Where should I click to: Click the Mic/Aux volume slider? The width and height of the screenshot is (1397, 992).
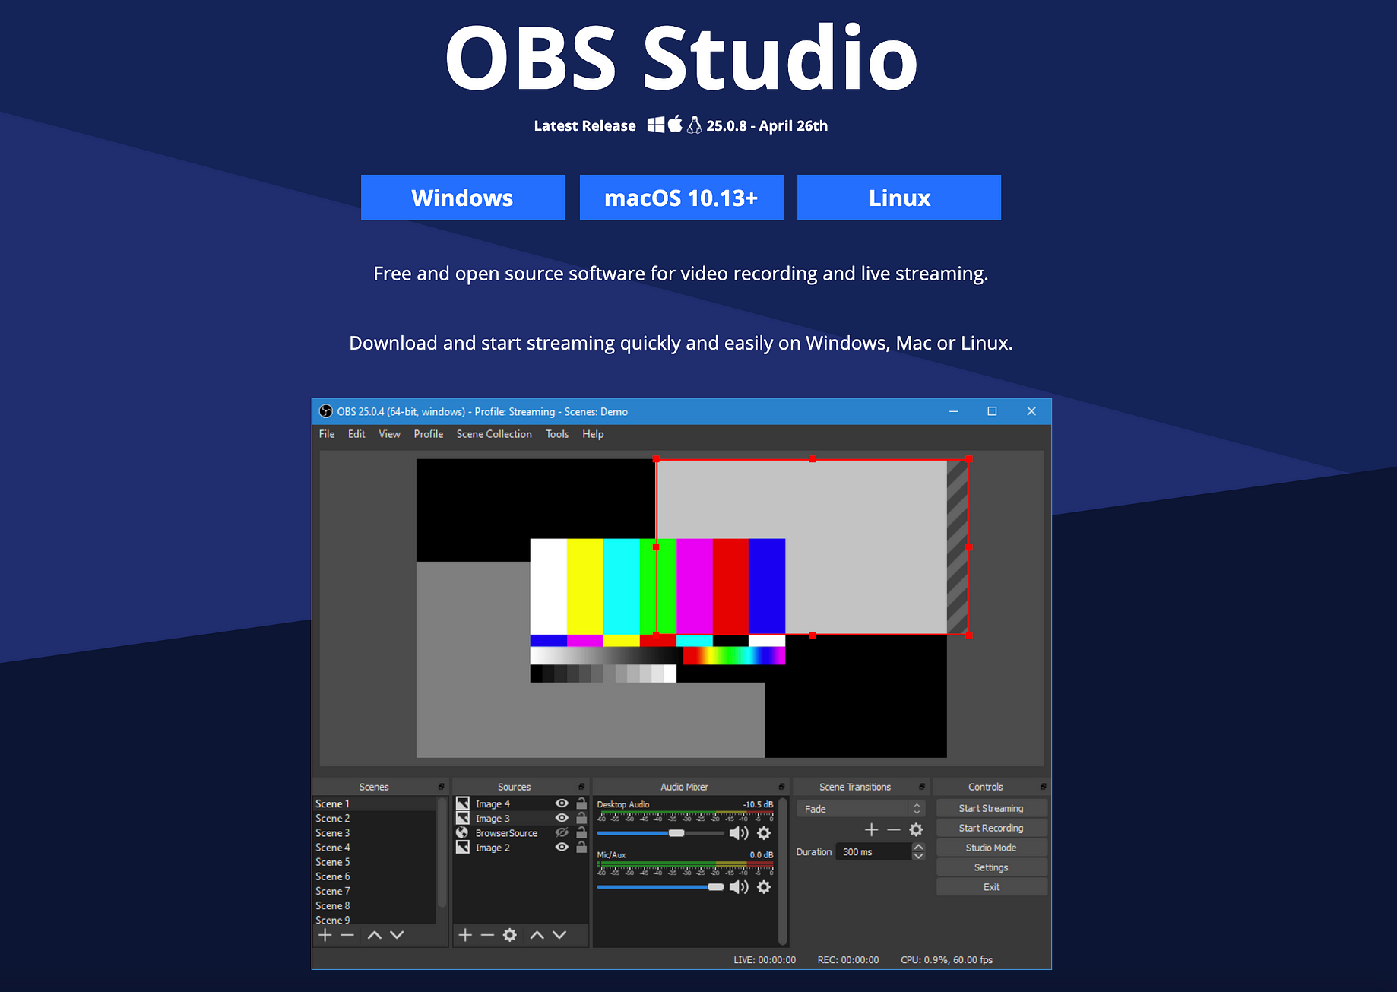coord(660,887)
